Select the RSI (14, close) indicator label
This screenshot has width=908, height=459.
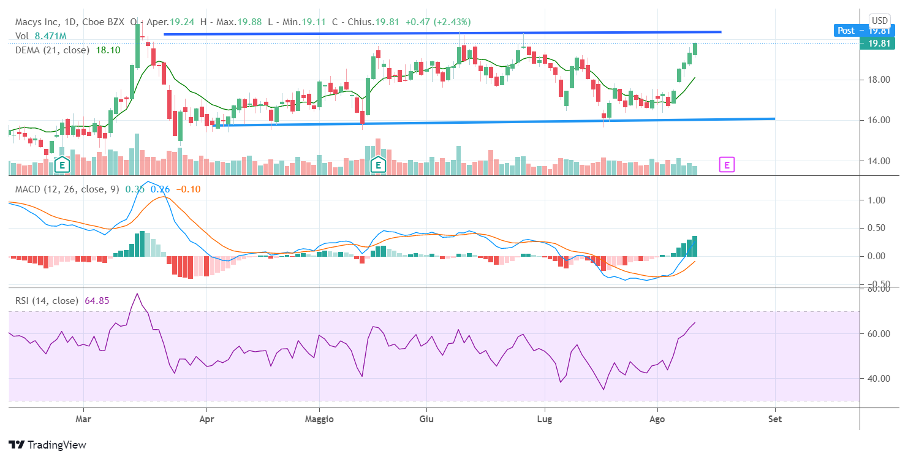(47, 301)
